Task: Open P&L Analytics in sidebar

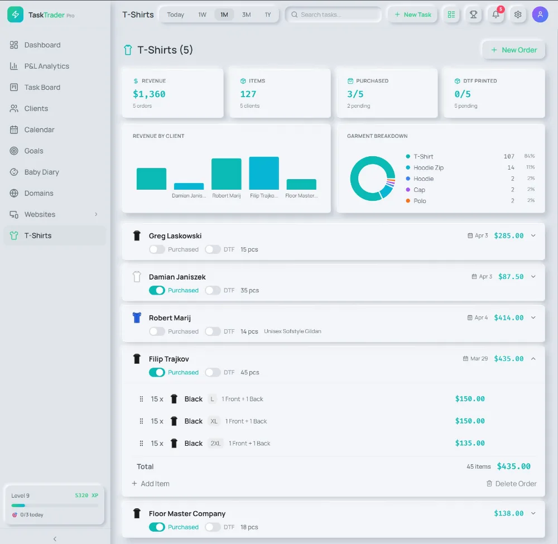Action: 47,66
